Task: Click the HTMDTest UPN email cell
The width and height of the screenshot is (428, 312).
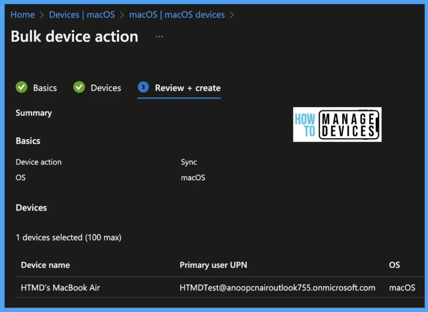Action: (278, 287)
